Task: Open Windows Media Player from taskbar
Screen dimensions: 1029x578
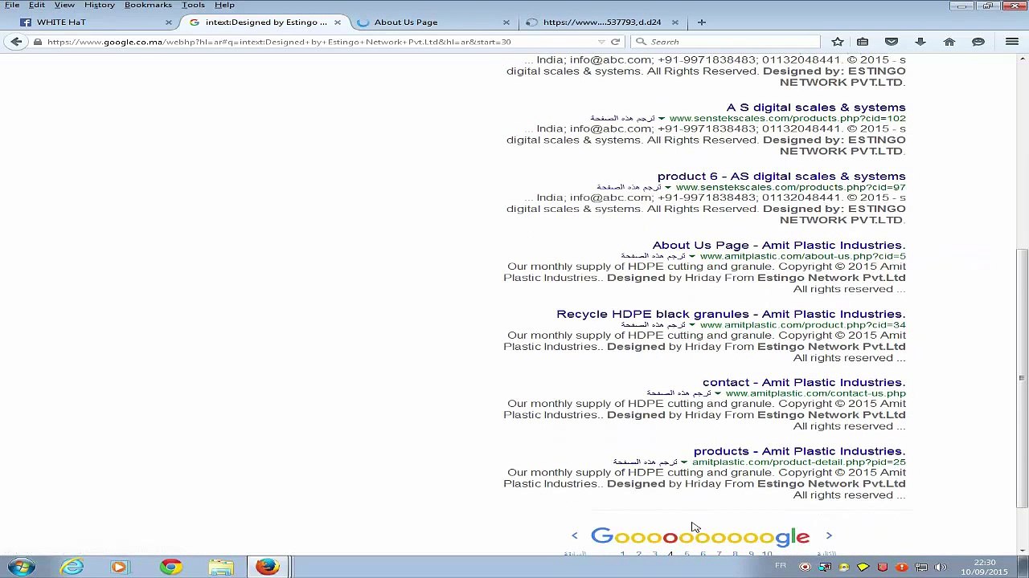Action: (x=119, y=567)
